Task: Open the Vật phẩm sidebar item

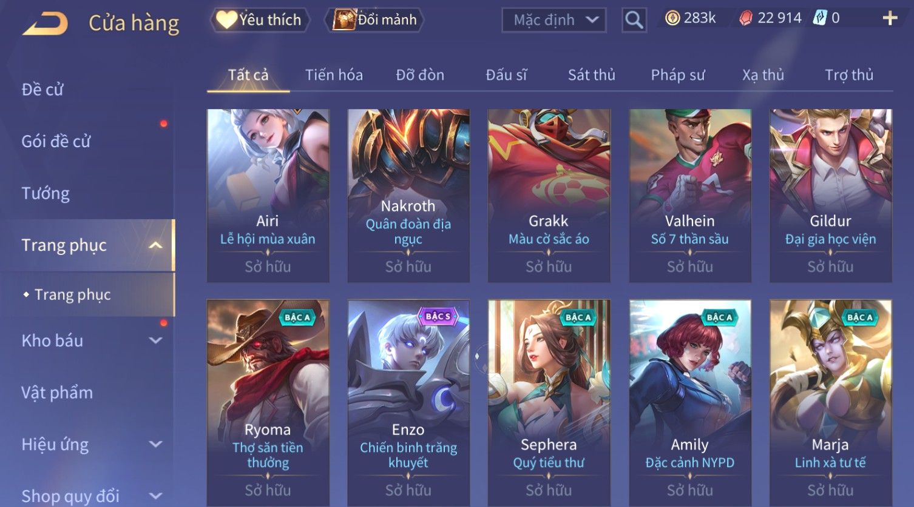Action: point(57,393)
